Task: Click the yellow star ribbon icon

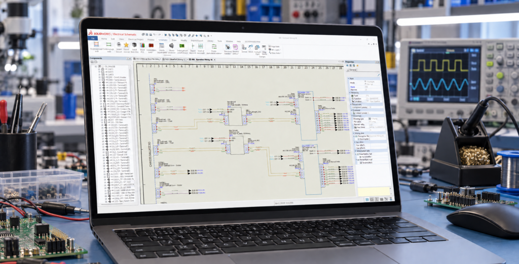Action: (x=126, y=45)
